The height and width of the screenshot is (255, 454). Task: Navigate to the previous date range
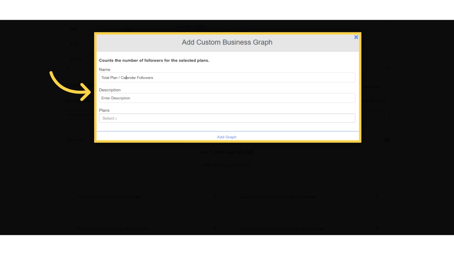coord(195,152)
